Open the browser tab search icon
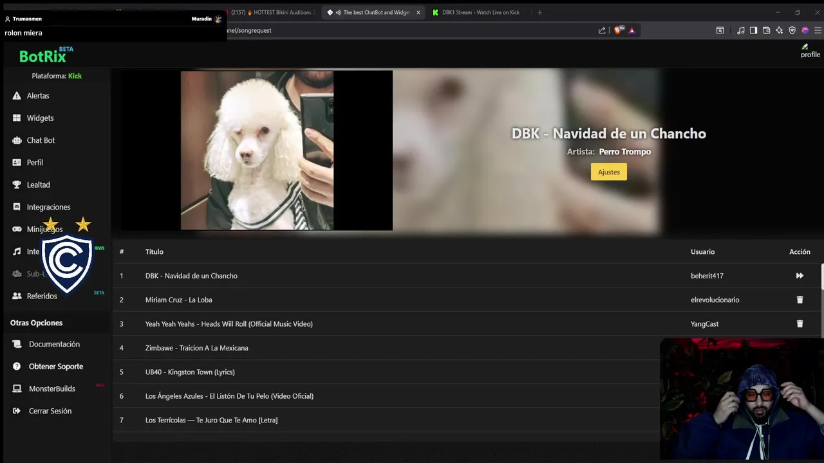824x463 pixels. coord(720,30)
